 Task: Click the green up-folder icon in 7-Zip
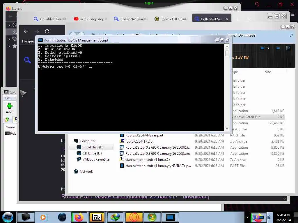click(7, 119)
